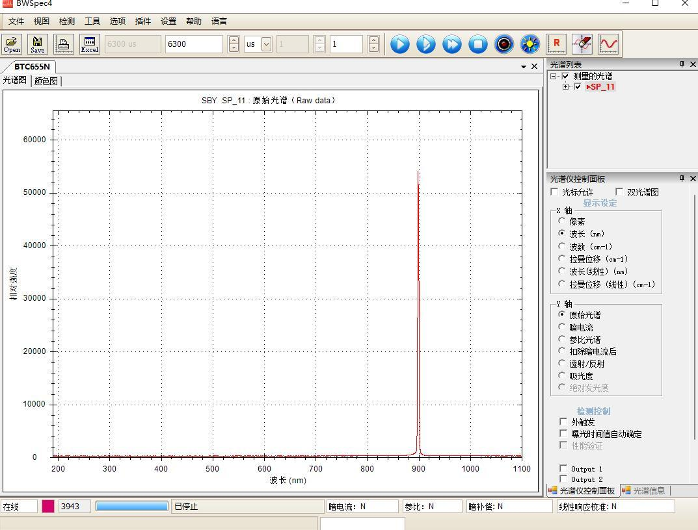
Task: Enable the 光标允许 checkbox
Action: (x=554, y=192)
